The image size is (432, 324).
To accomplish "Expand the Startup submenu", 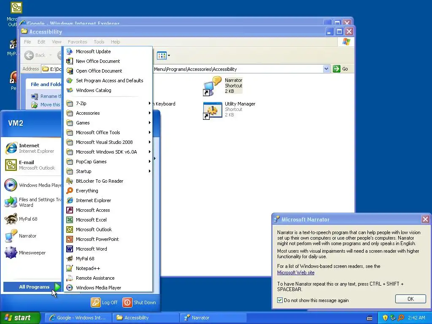I will [108, 171].
